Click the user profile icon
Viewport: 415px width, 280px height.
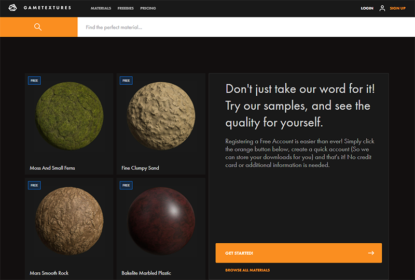[x=382, y=8]
